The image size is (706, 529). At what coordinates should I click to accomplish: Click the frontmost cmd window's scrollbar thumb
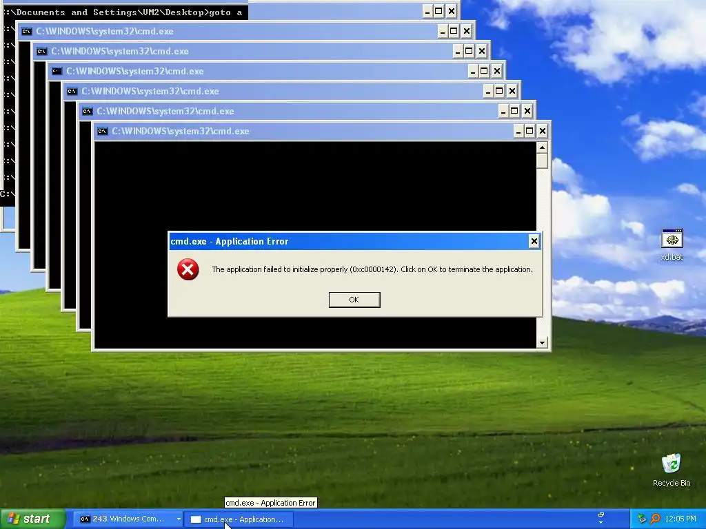[542, 160]
